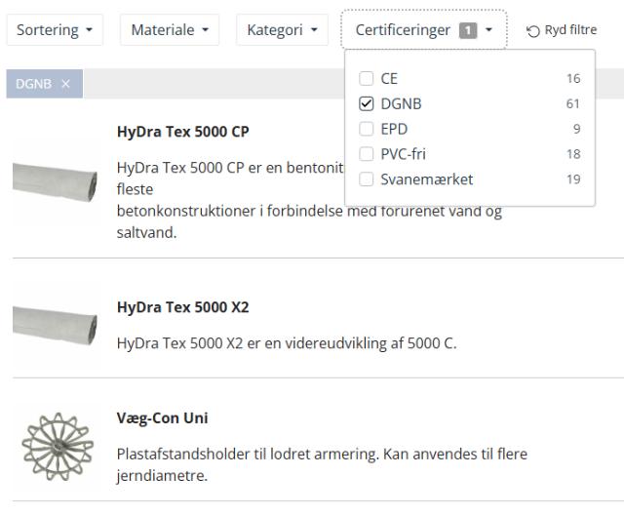Uncheck the DGNB certification checkbox

point(367,103)
